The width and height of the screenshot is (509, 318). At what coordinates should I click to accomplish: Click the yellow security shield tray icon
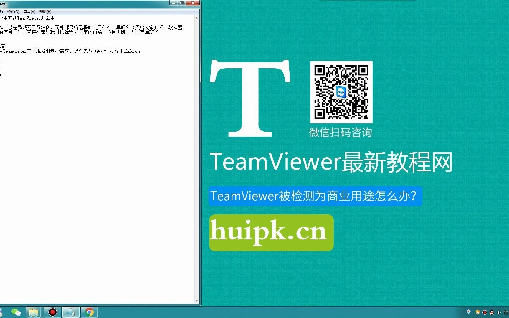[477, 312]
